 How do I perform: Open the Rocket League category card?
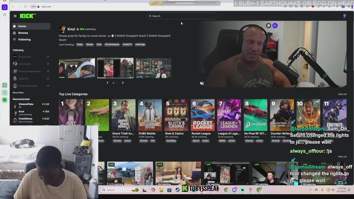click(203, 115)
